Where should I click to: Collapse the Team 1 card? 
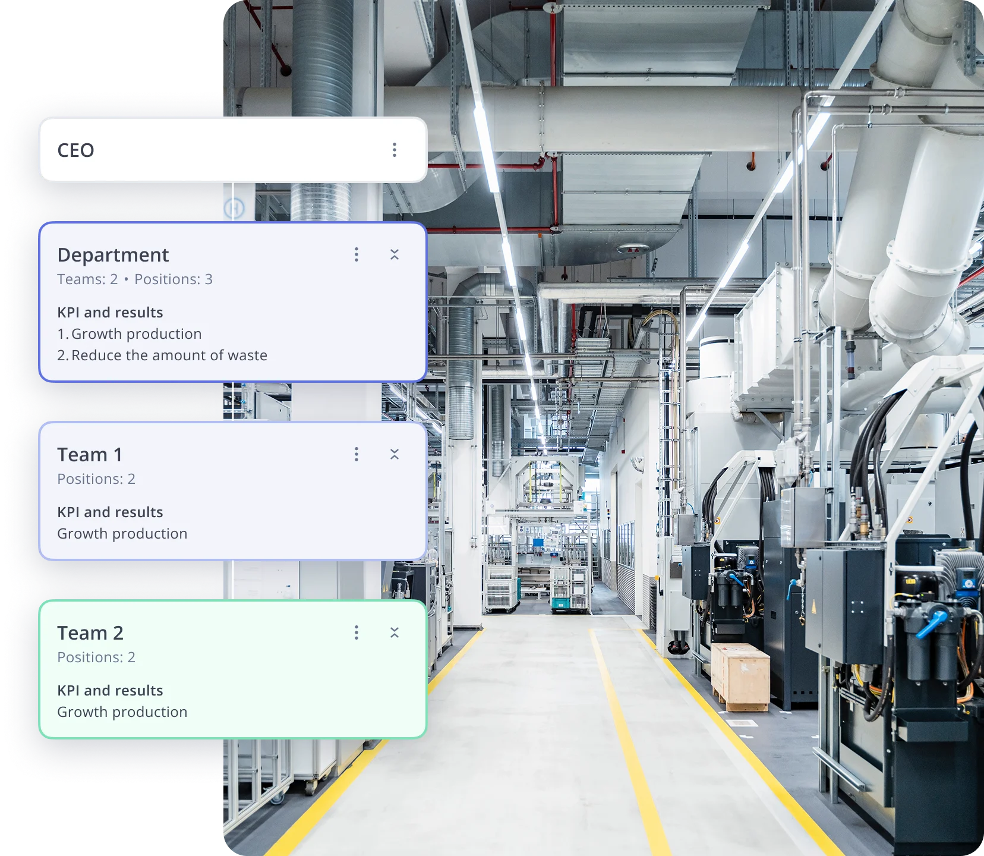(x=395, y=454)
